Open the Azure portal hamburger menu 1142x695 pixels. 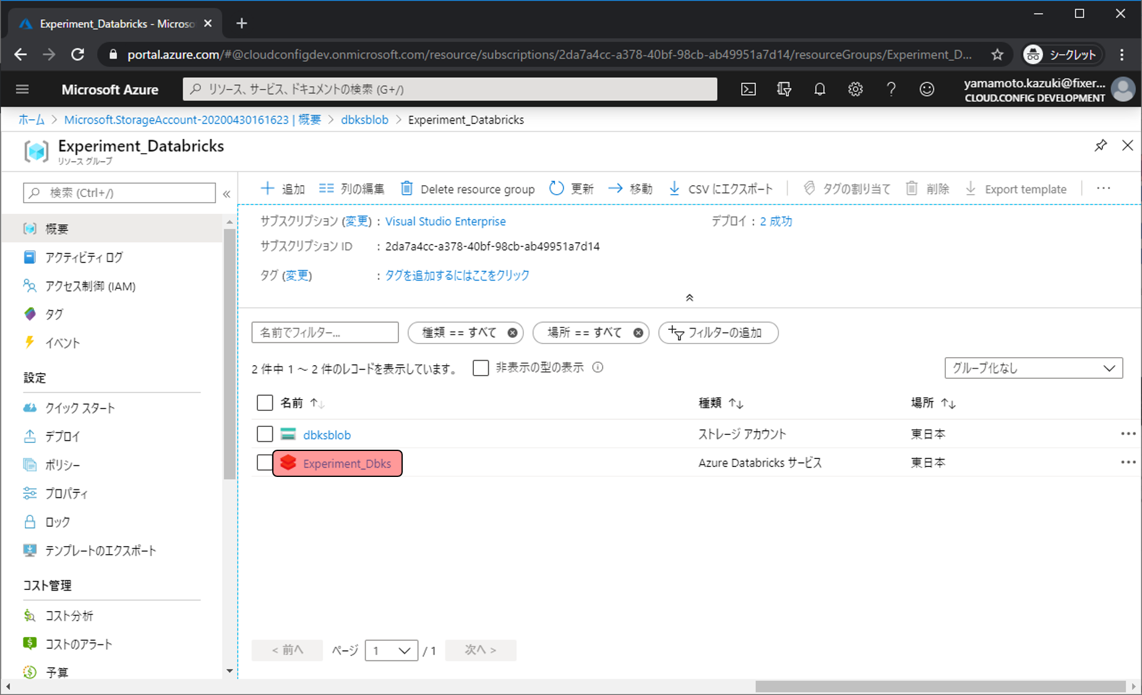(22, 90)
